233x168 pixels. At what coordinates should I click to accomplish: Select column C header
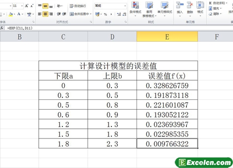[63, 37]
